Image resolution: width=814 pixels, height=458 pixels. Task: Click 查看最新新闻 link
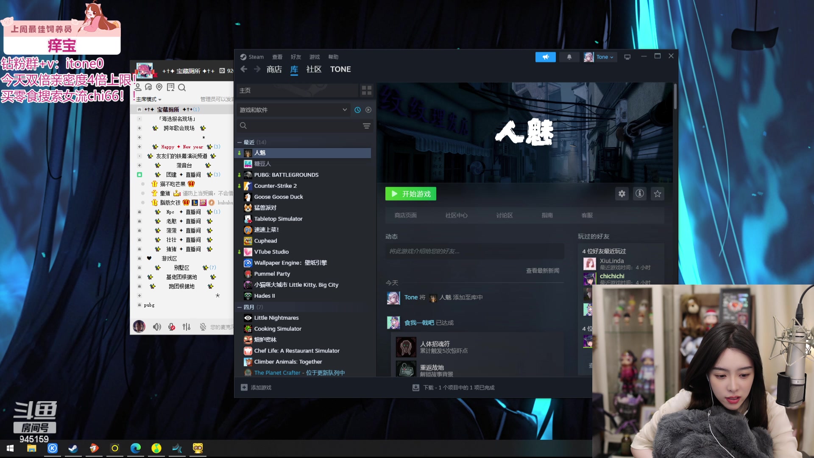(x=543, y=271)
